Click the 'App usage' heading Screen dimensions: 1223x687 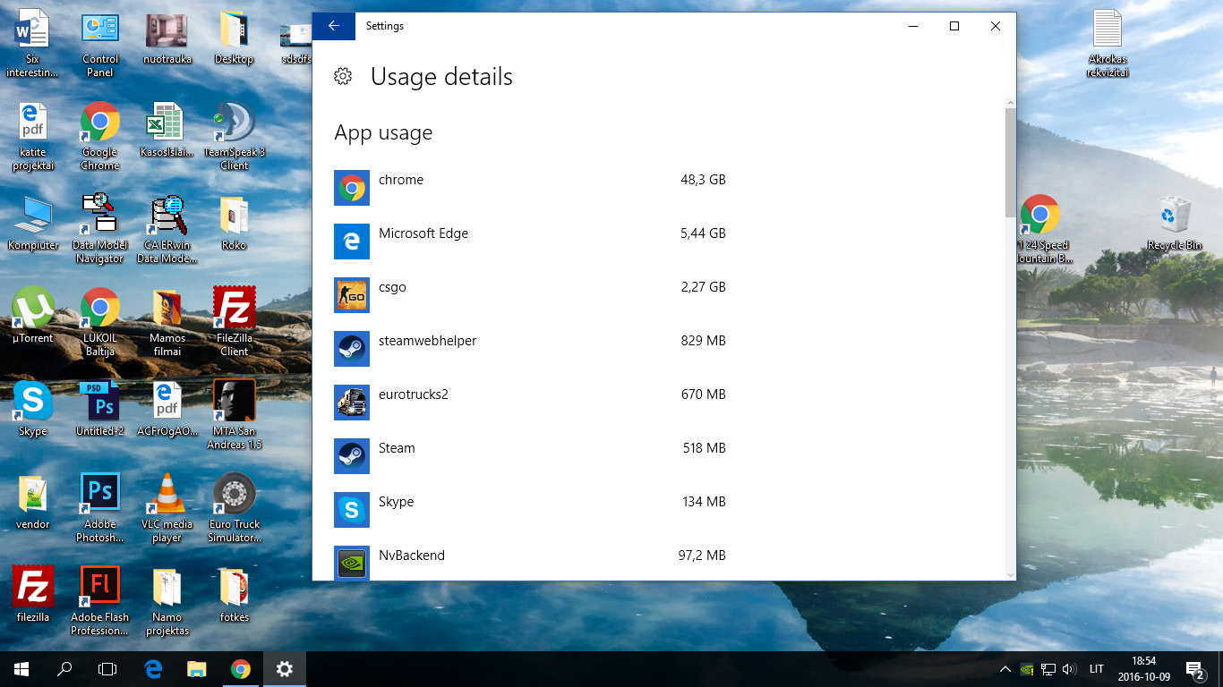[x=383, y=133]
